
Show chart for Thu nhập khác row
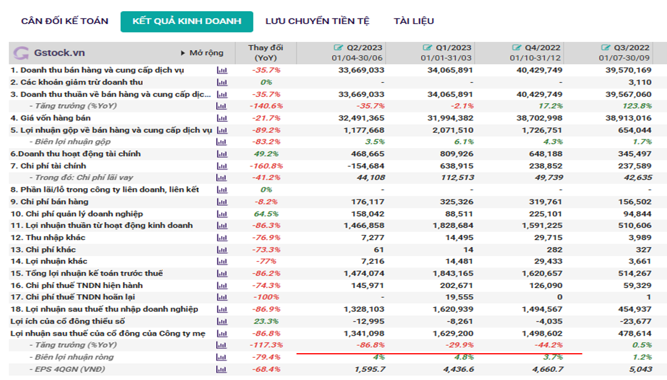(221, 238)
